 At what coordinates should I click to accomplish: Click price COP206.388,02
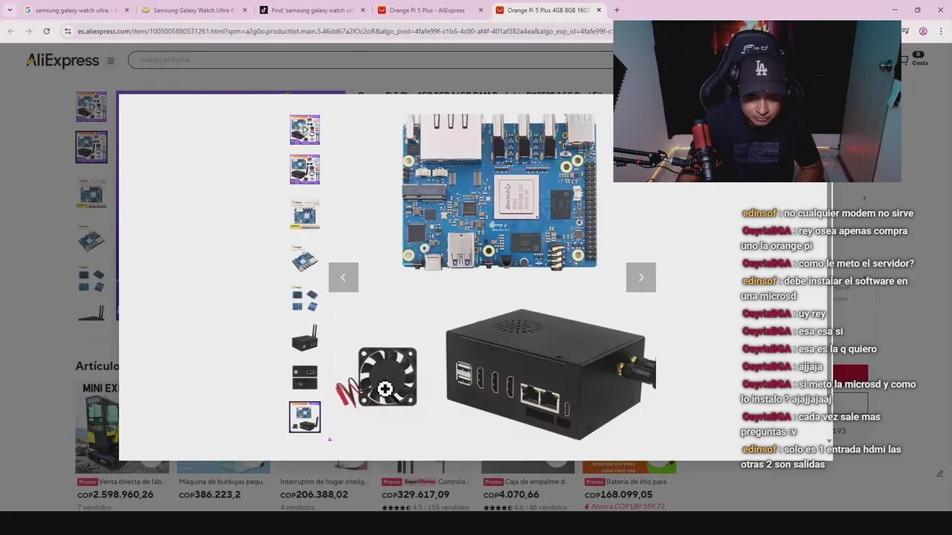[x=314, y=494]
